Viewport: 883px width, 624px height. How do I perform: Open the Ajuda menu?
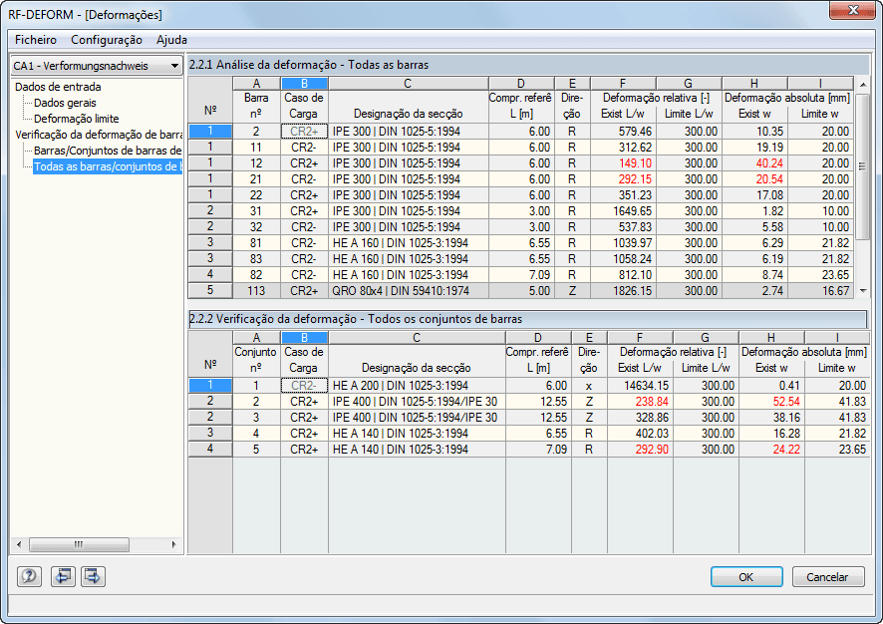[171, 40]
